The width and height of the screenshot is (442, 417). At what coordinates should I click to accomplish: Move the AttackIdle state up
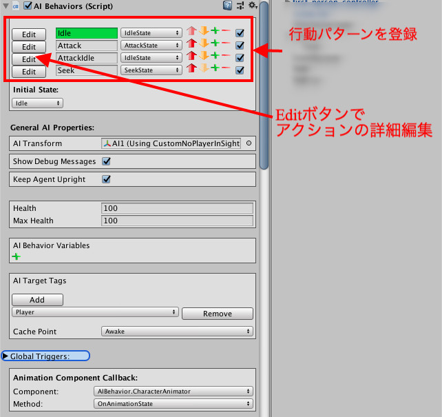pyautogui.click(x=191, y=56)
